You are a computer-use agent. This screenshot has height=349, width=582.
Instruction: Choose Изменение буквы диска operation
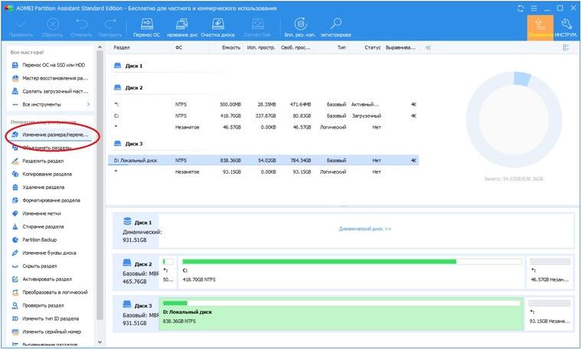coord(44,253)
